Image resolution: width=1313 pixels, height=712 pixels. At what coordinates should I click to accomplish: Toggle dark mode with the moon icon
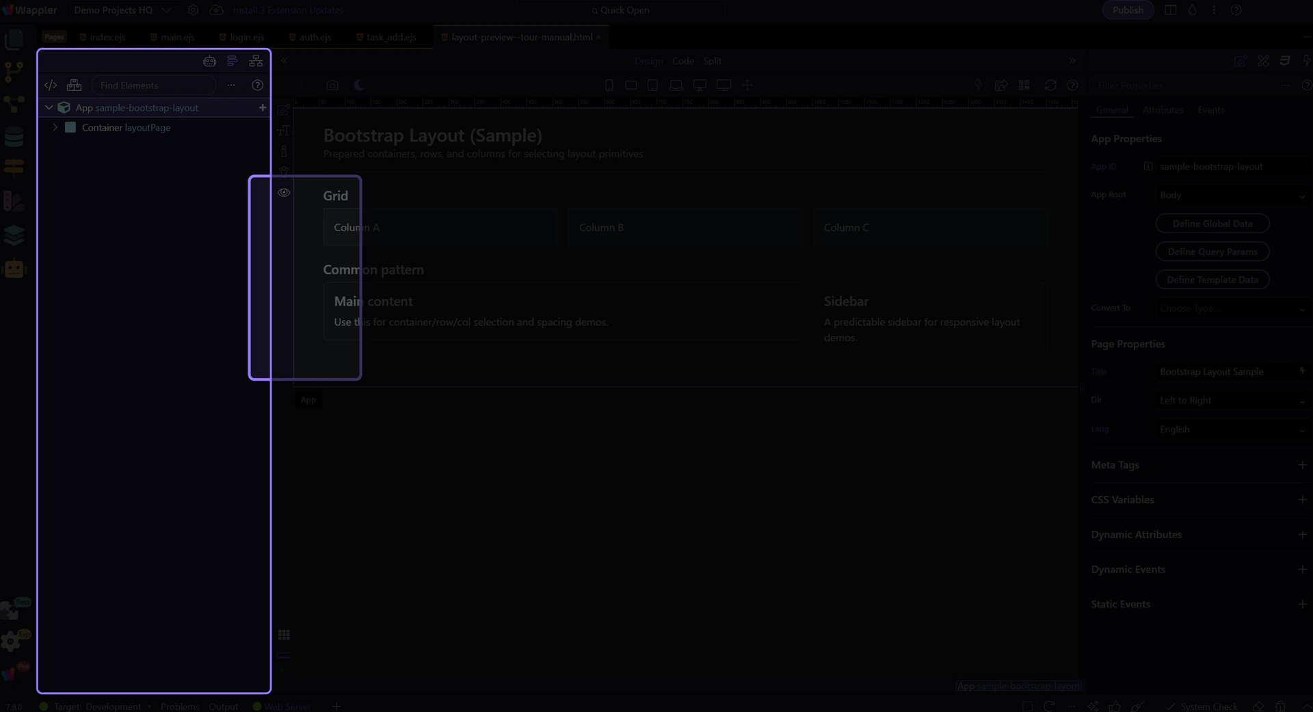(358, 85)
